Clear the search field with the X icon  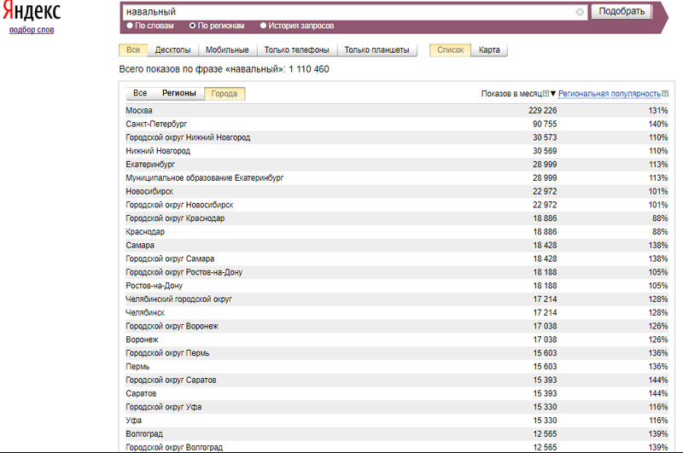coord(580,12)
